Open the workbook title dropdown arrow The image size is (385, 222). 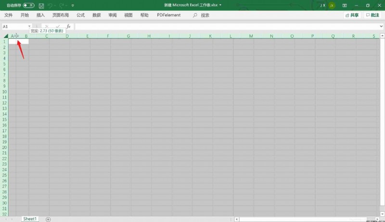click(x=220, y=5)
